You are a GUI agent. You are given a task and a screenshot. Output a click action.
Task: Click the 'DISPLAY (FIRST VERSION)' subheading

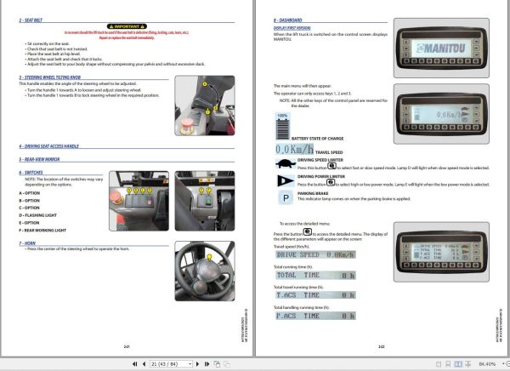(x=292, y=28)
